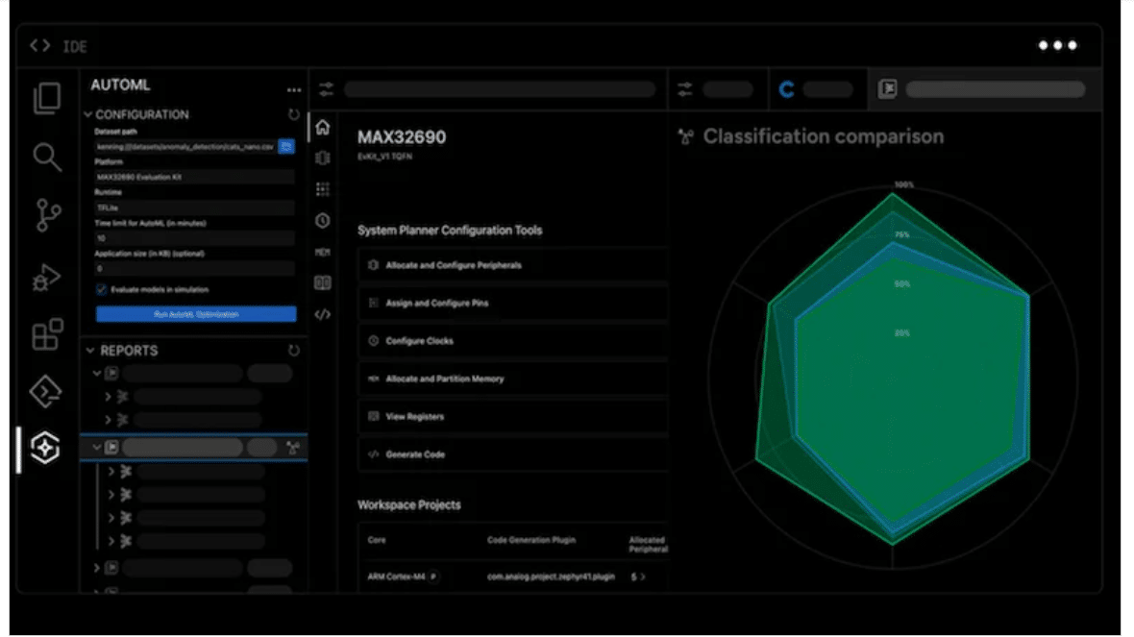This screenshot has height=637, width=1134.
Task: Open the Source Control branch icon
Action: 47,216
